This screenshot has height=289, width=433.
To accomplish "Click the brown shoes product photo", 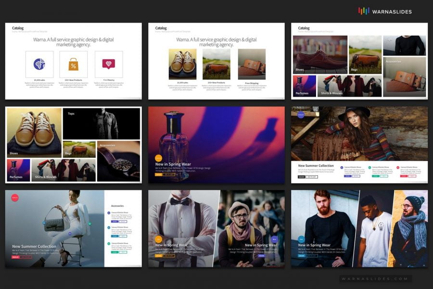I will [x=182, y=64].
